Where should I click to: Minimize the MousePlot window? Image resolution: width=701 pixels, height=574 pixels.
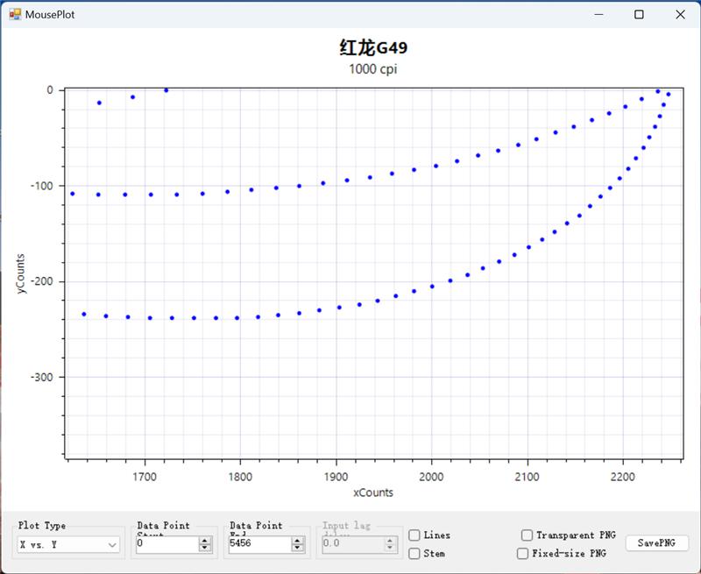(x=599, y=15)
